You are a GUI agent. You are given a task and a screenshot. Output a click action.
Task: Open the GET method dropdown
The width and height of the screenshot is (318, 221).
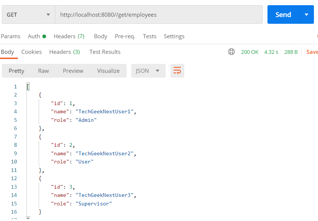[x=29, y=14]
